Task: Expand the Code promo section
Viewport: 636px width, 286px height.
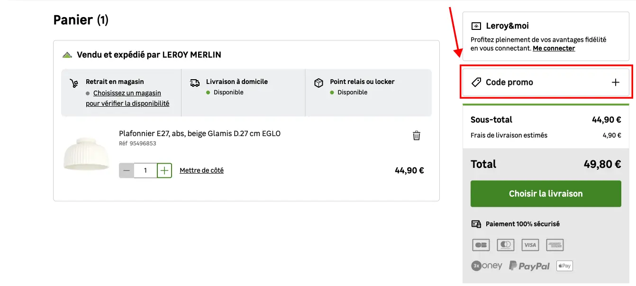Action: click(x=615, y=82)
